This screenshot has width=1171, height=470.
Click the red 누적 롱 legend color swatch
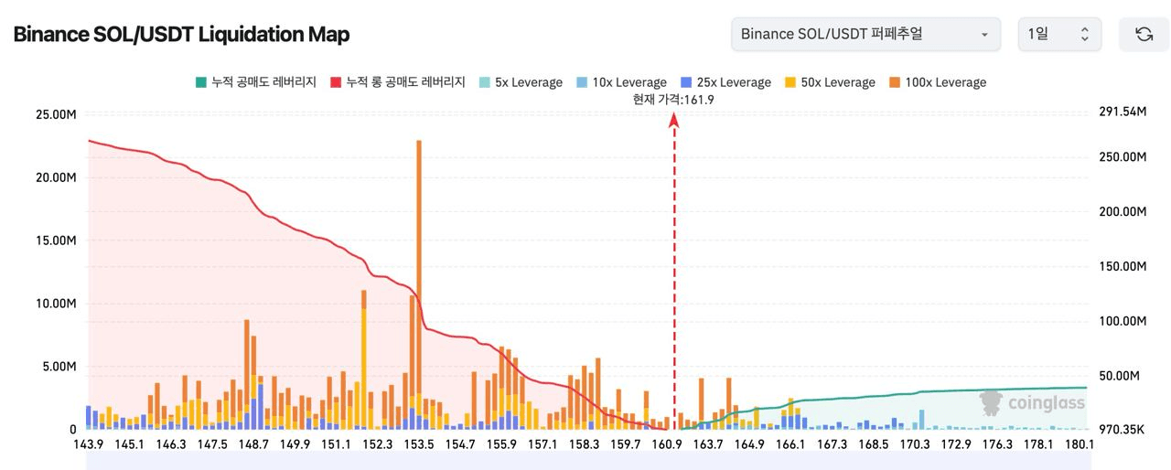pyautogui.click(x=336, y=82)
